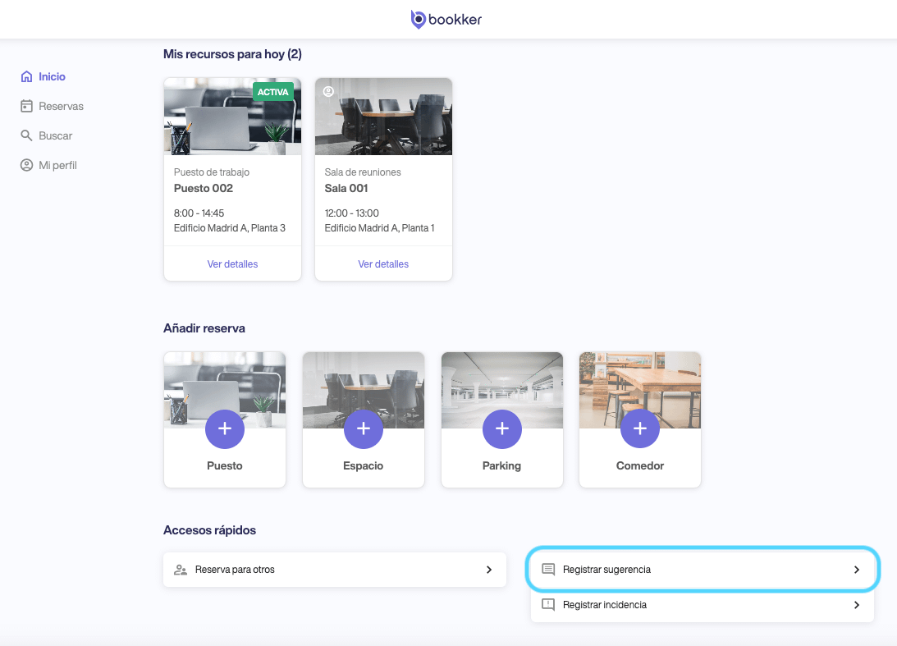Screen dimensions: 897x646
Task: Go to Inicio in the sidebar
Action: click(52, 76)
